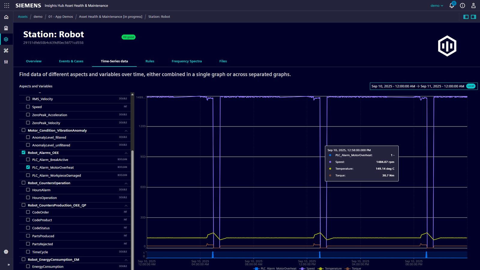Toggle the Speed series in chart legend
This screenshot has width=480, height=270.
coord(307,268)
